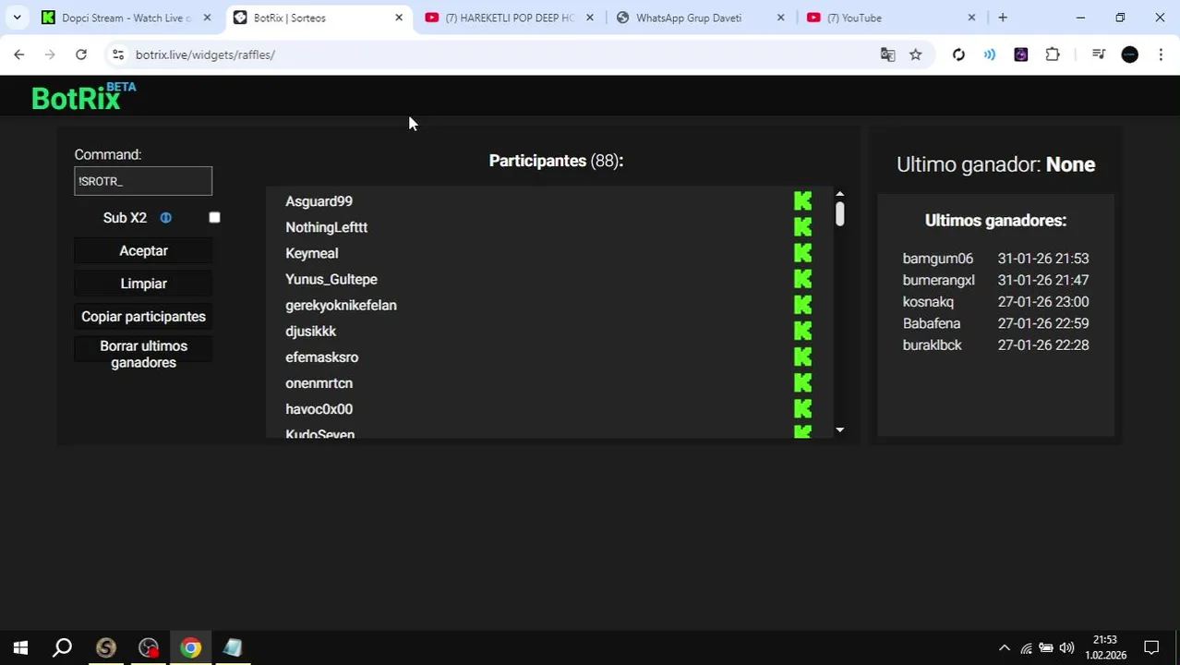Open Chrome from the taskbar
The width and height of the screenshot is (1180, 665).
[x=190, y=648]
